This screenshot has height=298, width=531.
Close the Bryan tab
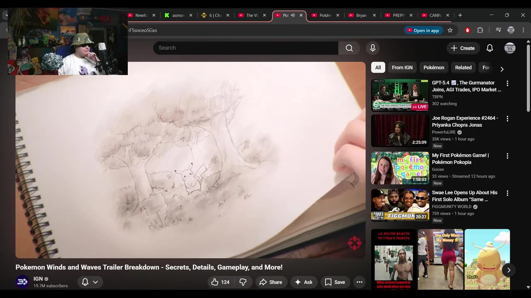pos(374,15)
